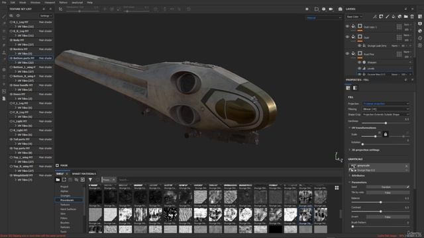Click the black grunge thumbnail in shelf
The image size is (424, 238).
[276, 229]
